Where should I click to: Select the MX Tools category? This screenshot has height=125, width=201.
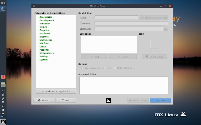coord(45,43)
